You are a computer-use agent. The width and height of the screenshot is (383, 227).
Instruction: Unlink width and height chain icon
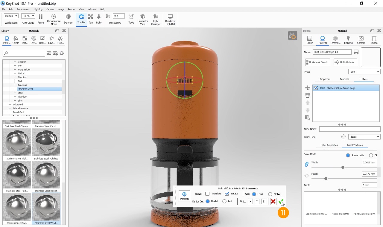click(307, 164)
